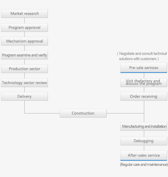Select the Order receiving step

coord(144,96)
